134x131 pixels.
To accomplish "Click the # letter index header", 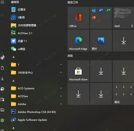I will [x=14, y=57].
